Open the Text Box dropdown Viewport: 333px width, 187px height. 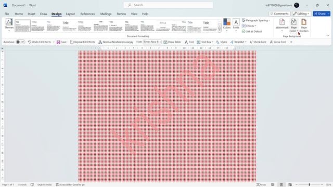click(205, 42)
